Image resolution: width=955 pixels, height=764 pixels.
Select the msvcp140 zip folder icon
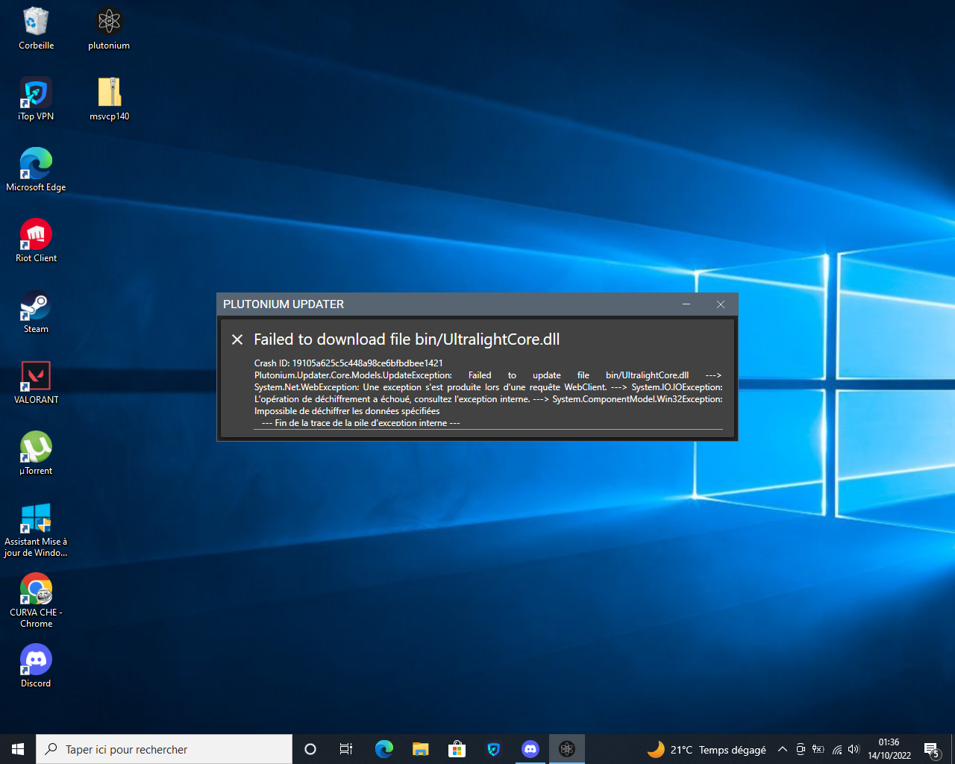pos(109,99)
